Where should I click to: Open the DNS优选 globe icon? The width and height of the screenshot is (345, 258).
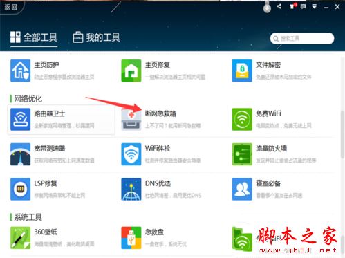pyautogui.click(x=131, y=189)
